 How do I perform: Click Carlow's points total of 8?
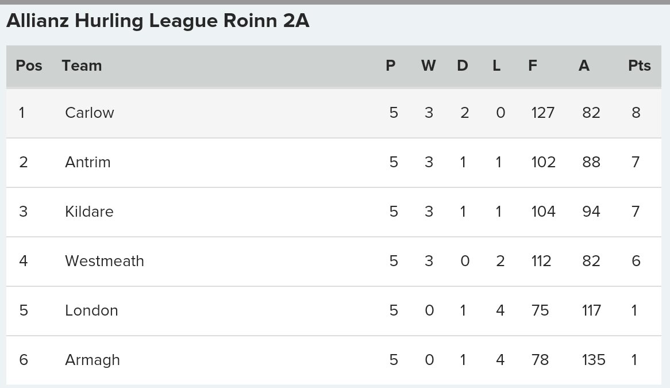[636, 113]
